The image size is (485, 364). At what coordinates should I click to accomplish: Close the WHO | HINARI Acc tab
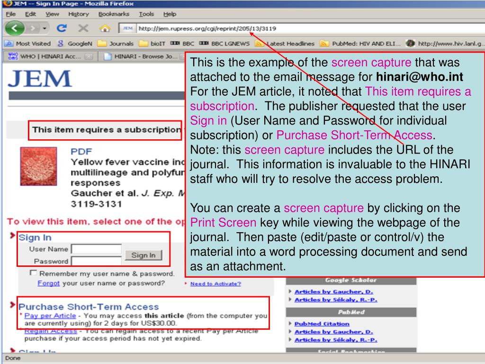(x=89, y=57)
